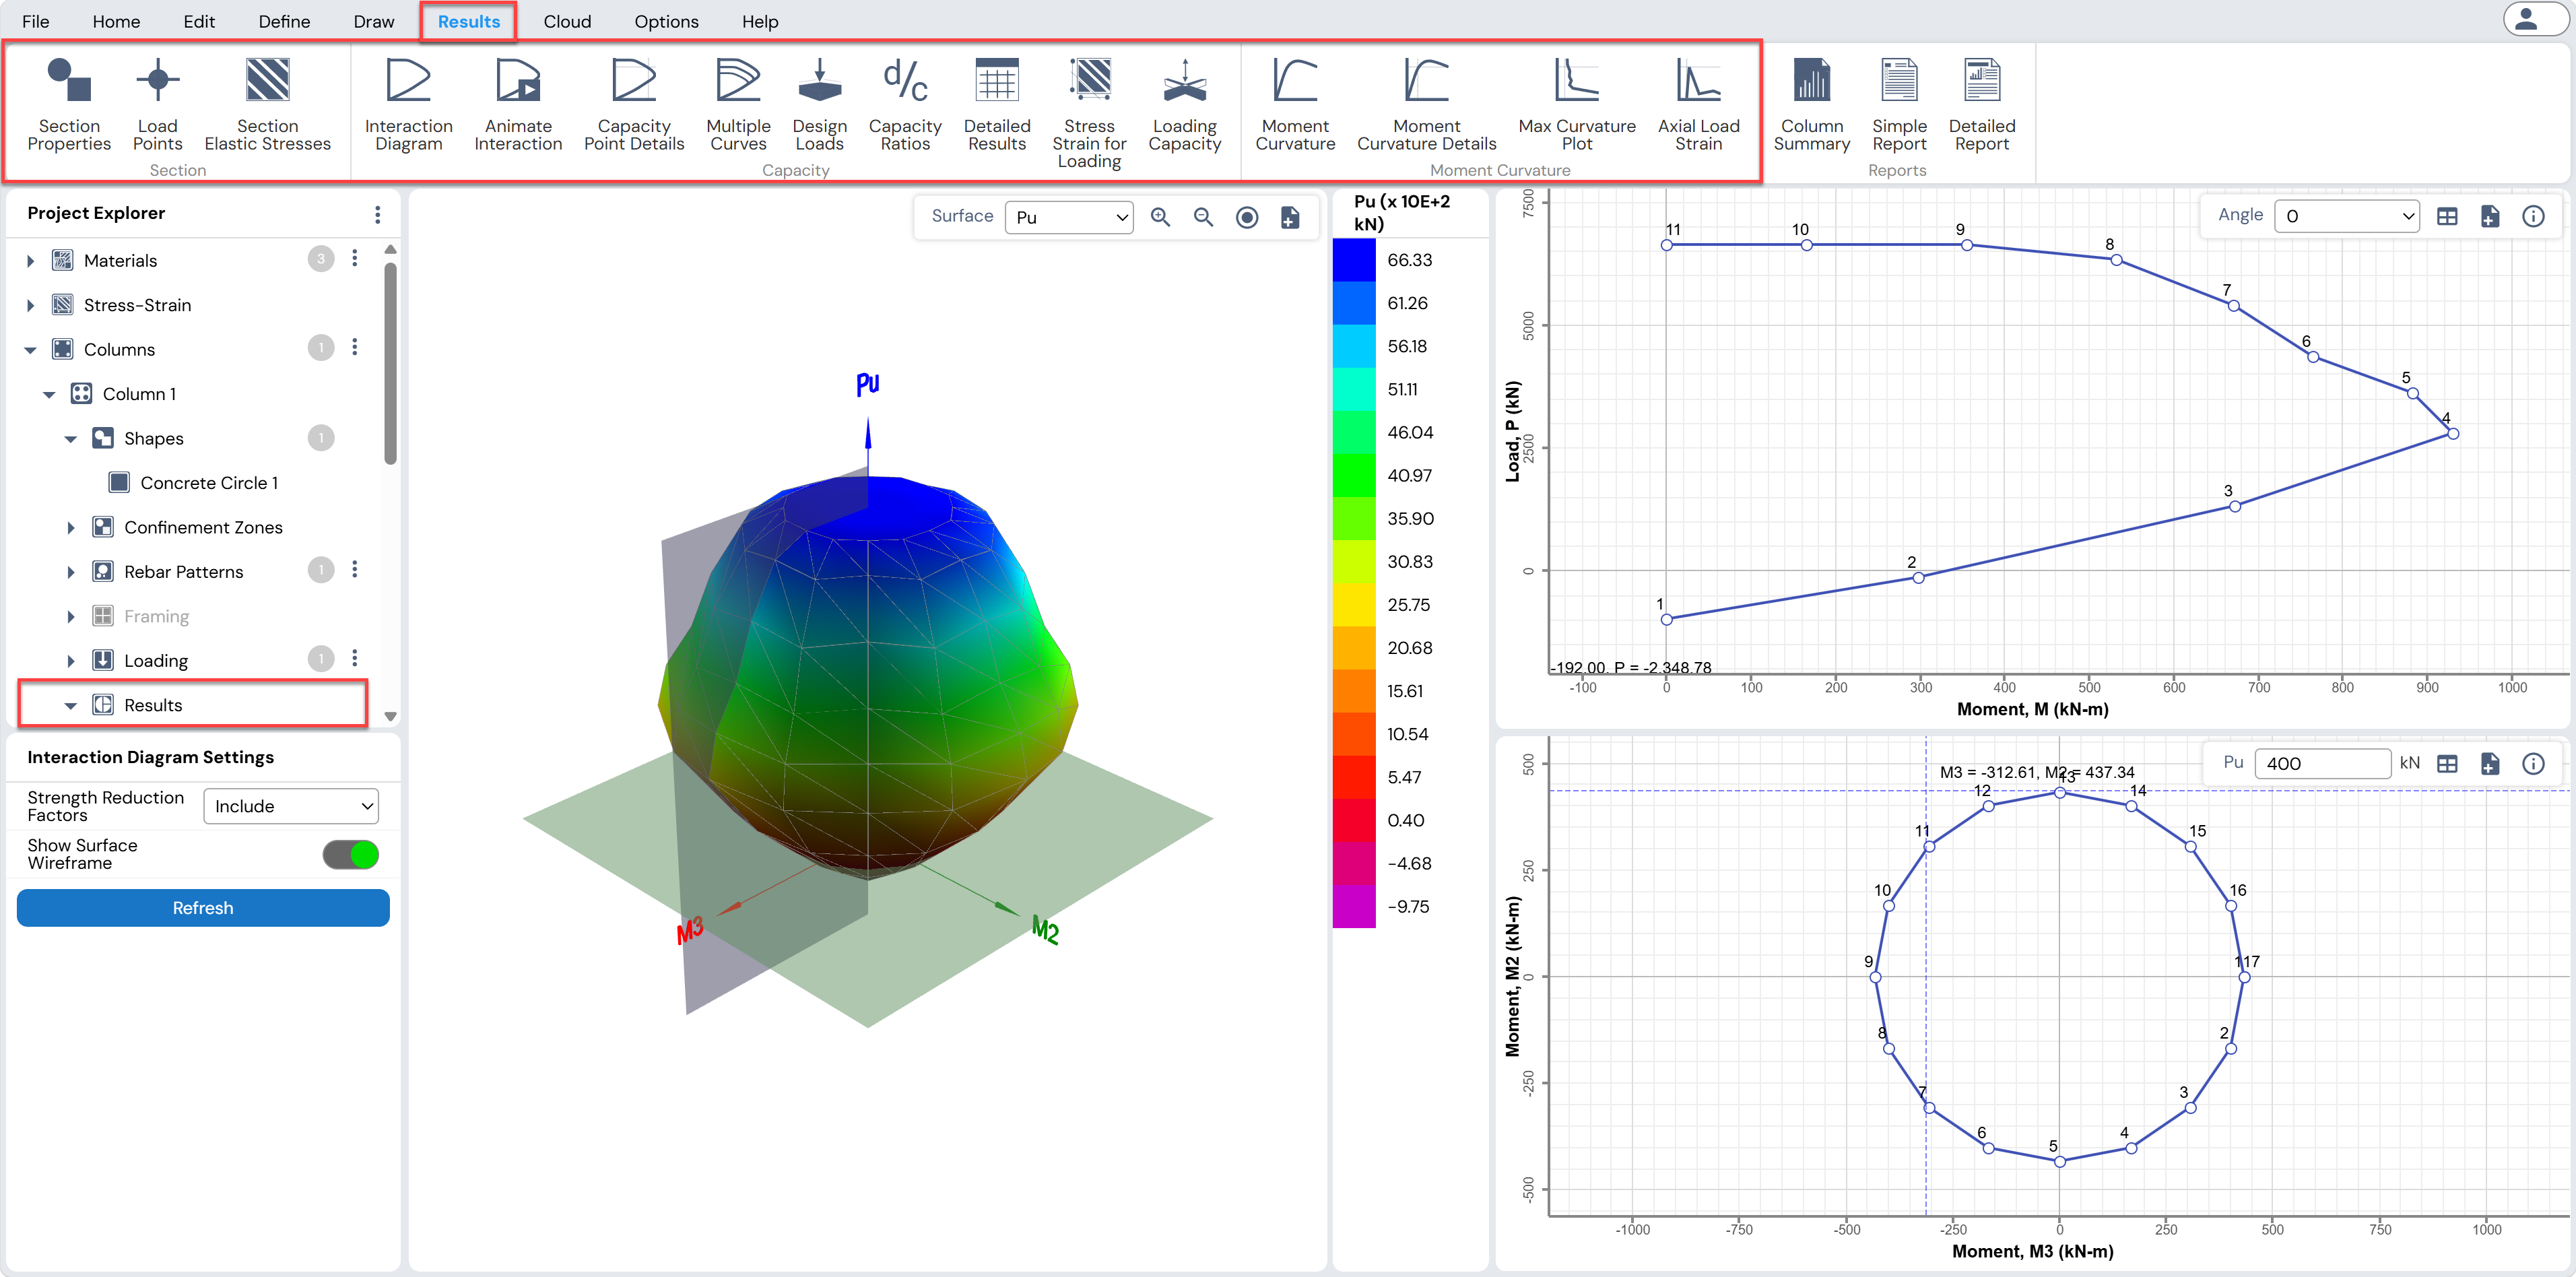2576x1277 pixels.
Task: Show info for the M2-M3 diagram
Action: pos(2532,764)
